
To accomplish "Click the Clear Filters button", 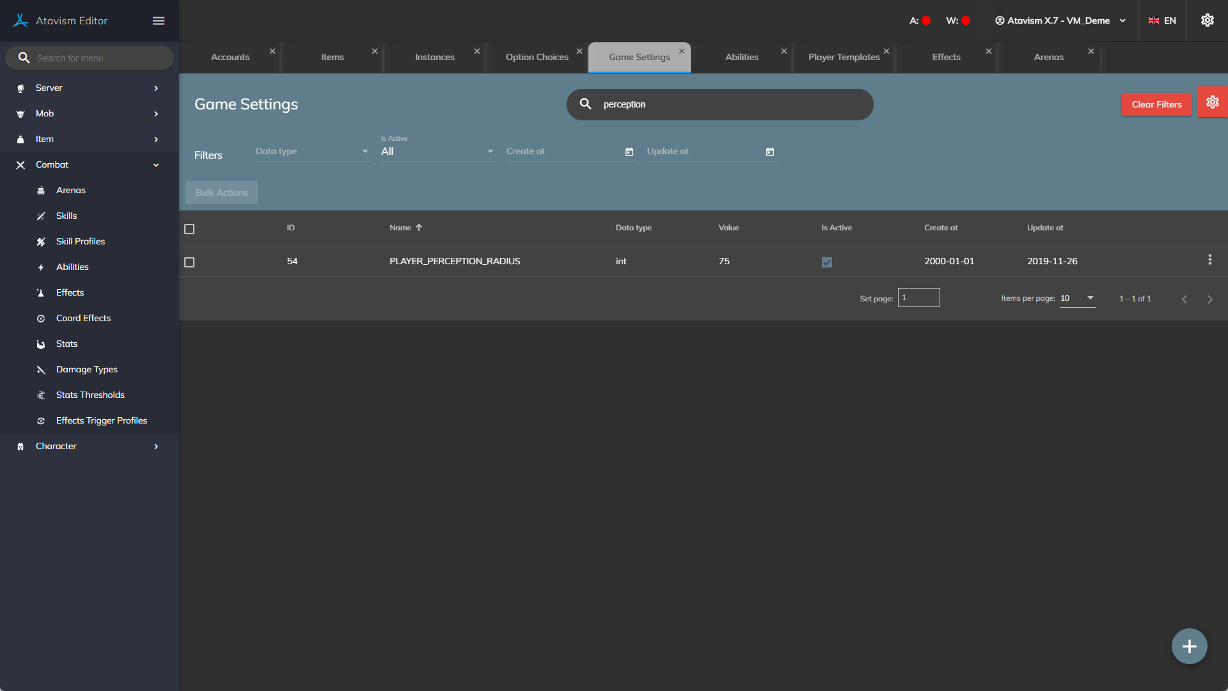I will tap(1156, 104).
